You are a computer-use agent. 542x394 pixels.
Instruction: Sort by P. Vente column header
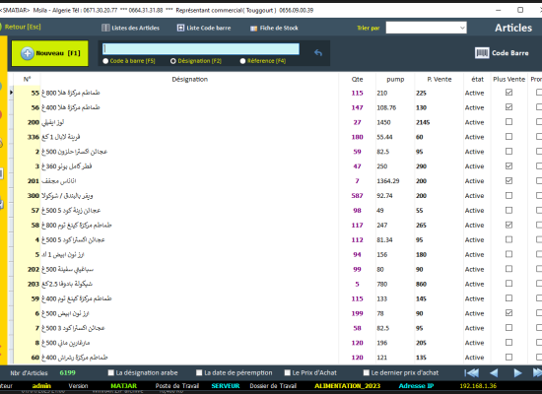click(439, 79)
